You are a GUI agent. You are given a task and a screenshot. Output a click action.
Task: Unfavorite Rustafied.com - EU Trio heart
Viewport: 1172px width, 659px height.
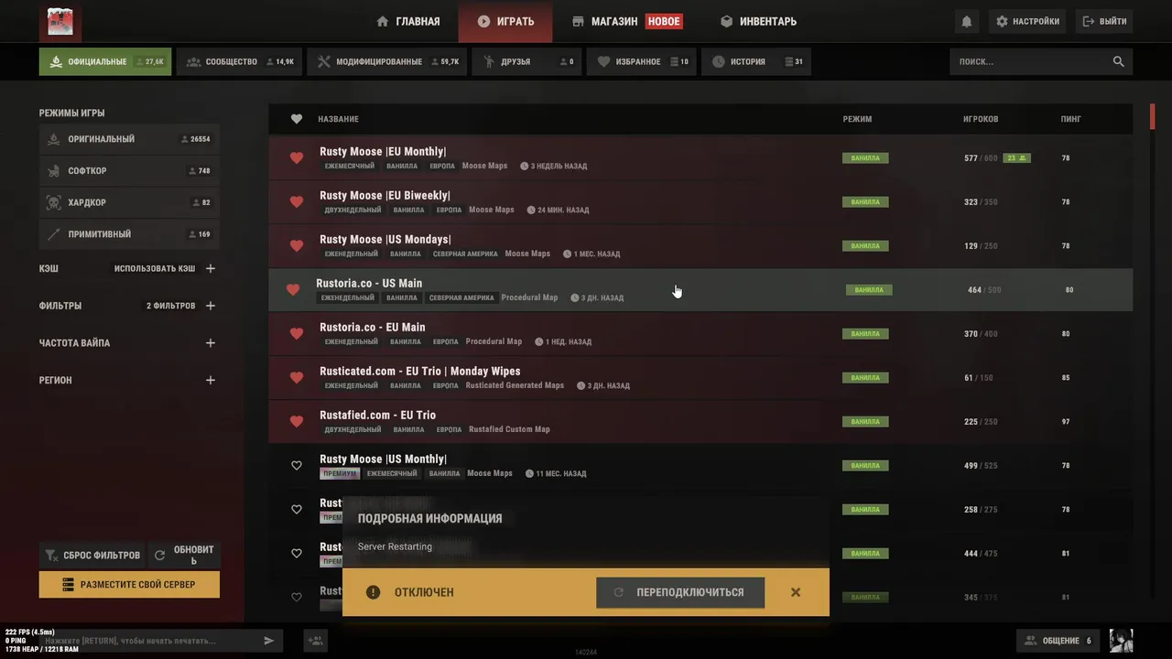297,422
